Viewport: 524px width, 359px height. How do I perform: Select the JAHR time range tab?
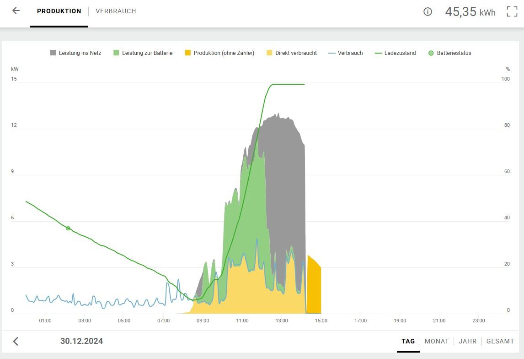[467, 341]
